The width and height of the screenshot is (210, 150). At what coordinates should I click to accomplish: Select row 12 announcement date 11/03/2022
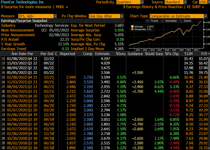pos(17,63)
